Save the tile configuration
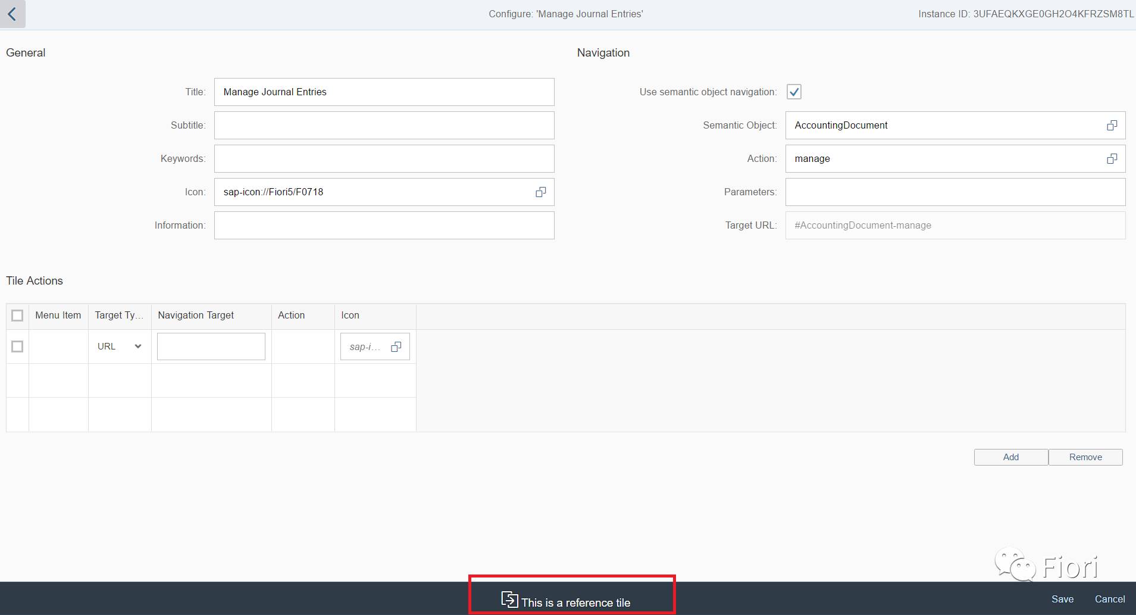Viewport: 1136px width, 615px height. coord(1062,599)
